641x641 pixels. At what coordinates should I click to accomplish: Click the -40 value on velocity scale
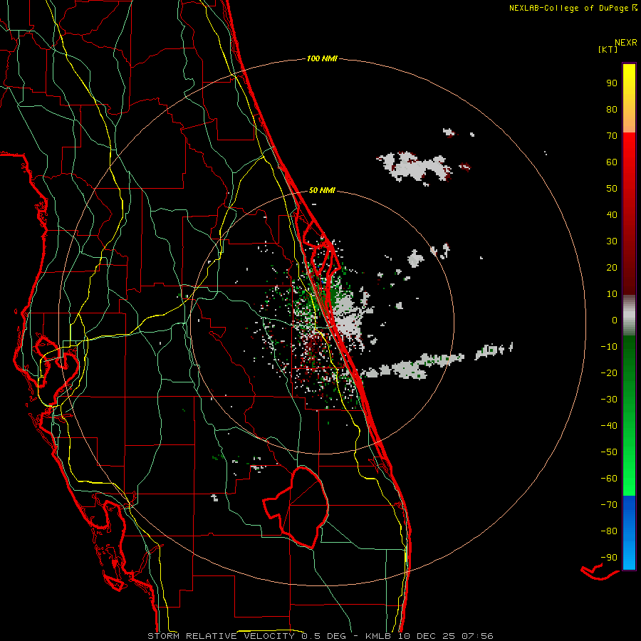(x=609, y=426)
